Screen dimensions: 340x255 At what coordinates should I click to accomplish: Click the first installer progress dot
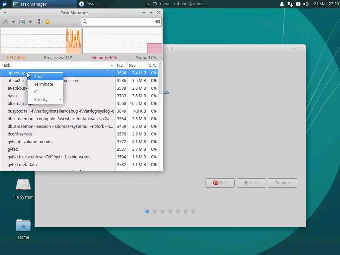click(x=147, y=212)
